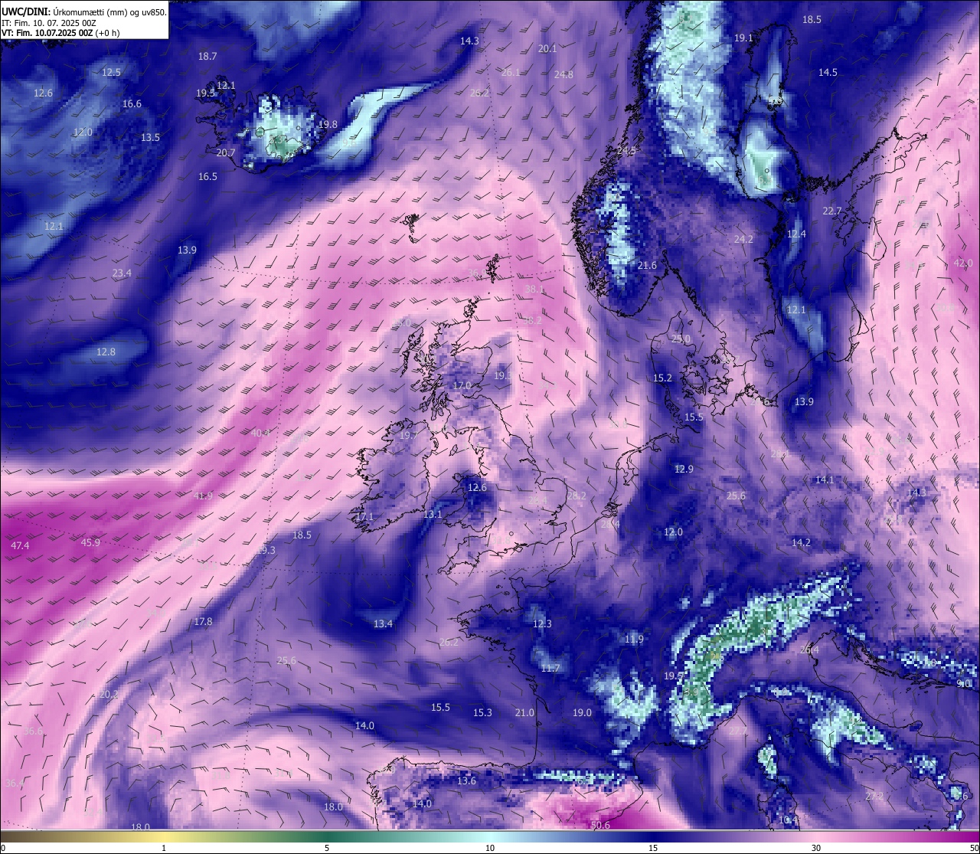This screenshot has width=980, height=854.
Task: Click the map value 13.4
Action: coord(383,624)
